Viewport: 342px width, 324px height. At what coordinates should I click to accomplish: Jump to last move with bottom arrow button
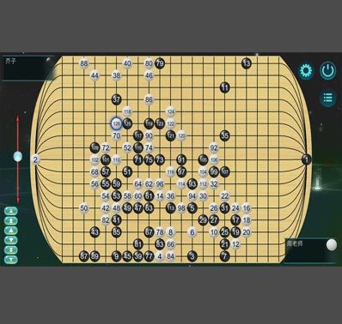point(11,260)
